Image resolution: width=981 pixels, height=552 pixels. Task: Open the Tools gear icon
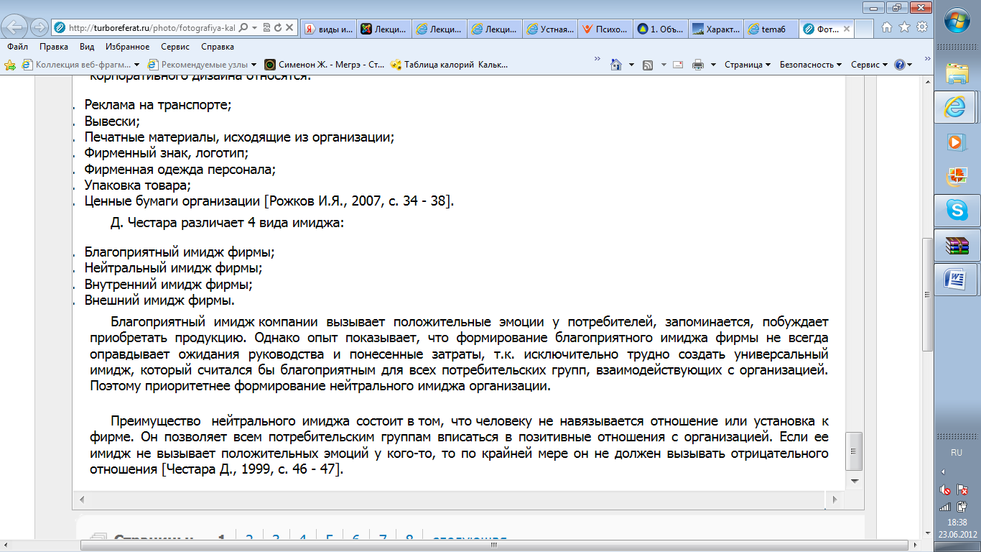tap(922, 27)
